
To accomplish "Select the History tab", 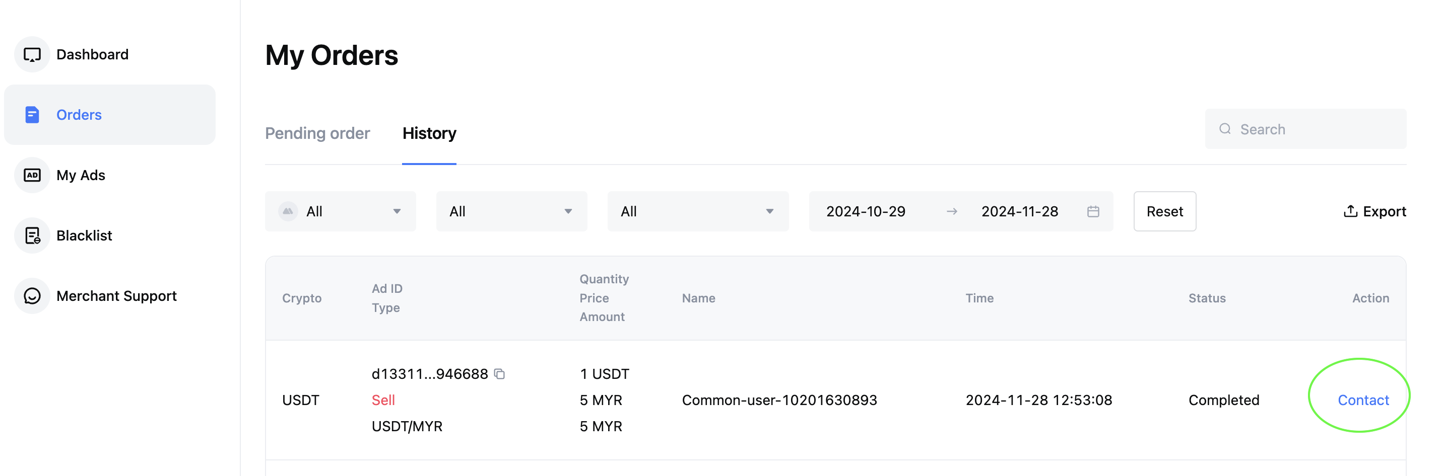I will click(429, 134).
